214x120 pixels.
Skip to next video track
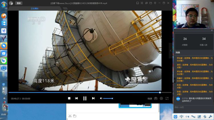tap(93, 98)
